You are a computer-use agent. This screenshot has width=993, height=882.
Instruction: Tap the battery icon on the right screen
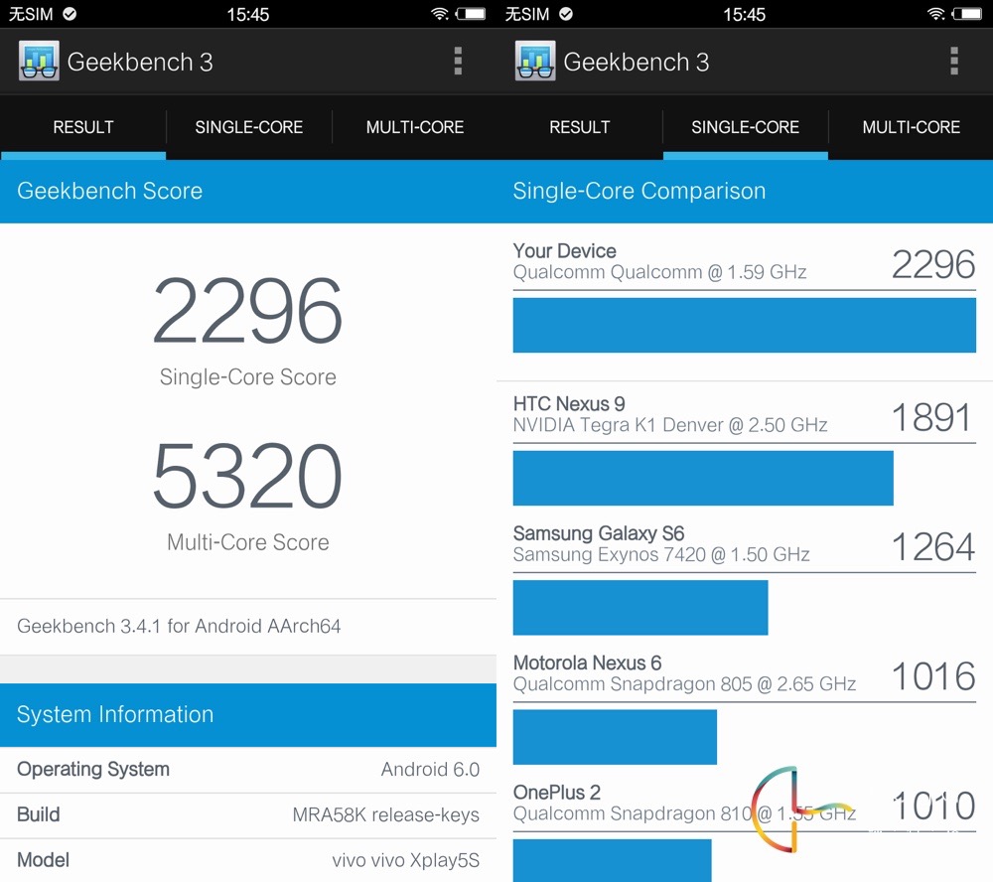(967, 13)
